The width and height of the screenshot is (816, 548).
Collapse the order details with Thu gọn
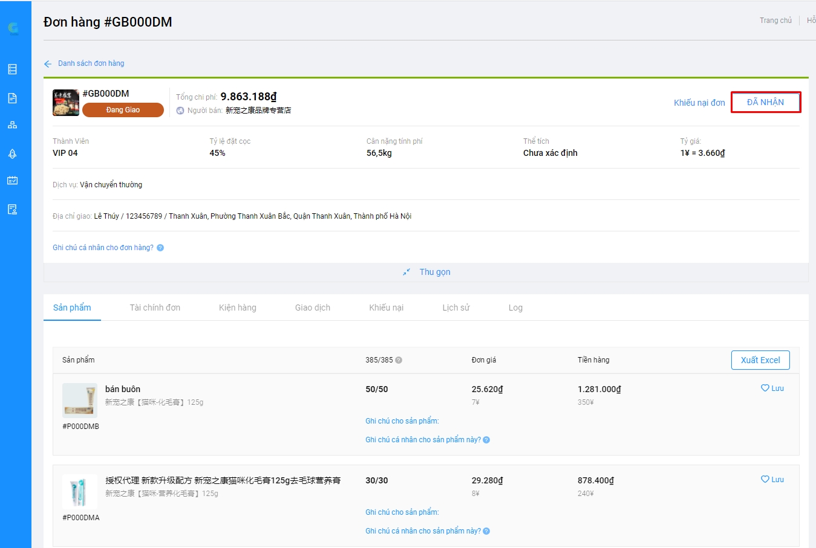[427, 272]
